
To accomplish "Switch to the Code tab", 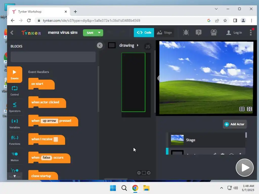I will [144, 33].
